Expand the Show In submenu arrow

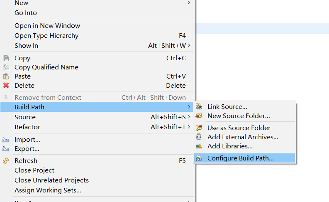[189, 45]
